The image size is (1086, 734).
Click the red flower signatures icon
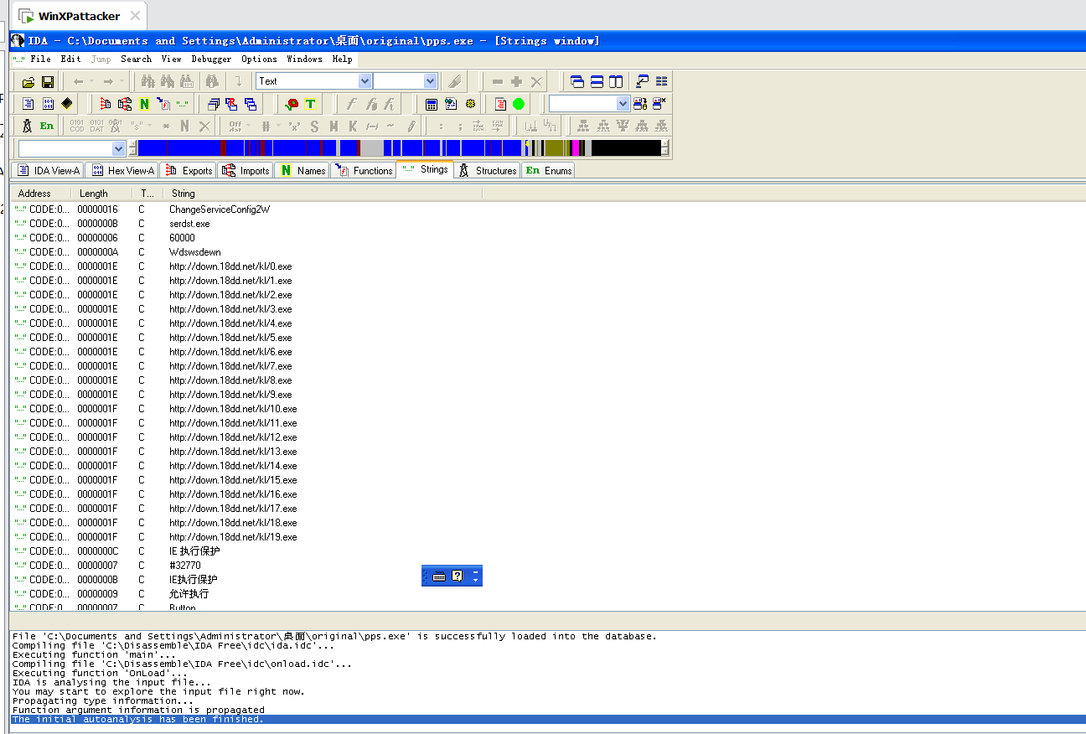tap(292, 104)
